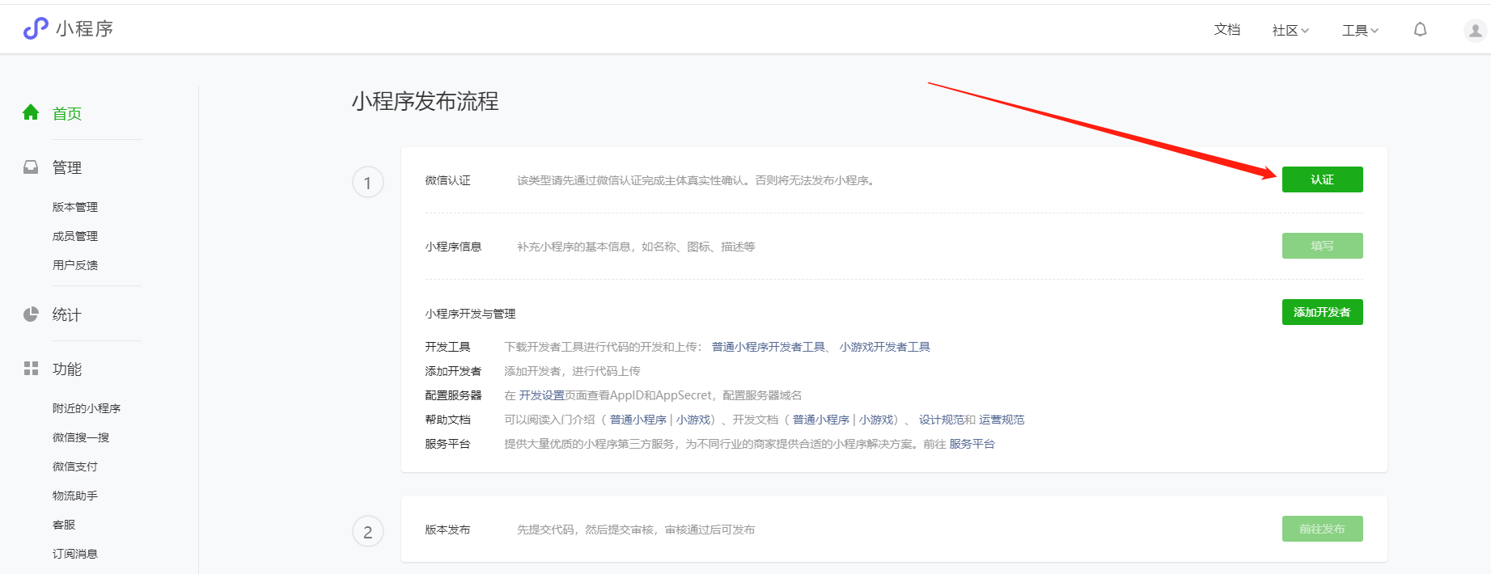Open 普通小程序开发者工具 link
The height and width of the screenshot is (574, 1491).
click(x=769, y=347)
